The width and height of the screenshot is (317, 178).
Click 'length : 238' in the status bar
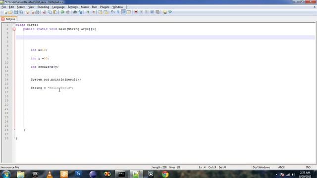coord(159,167)
